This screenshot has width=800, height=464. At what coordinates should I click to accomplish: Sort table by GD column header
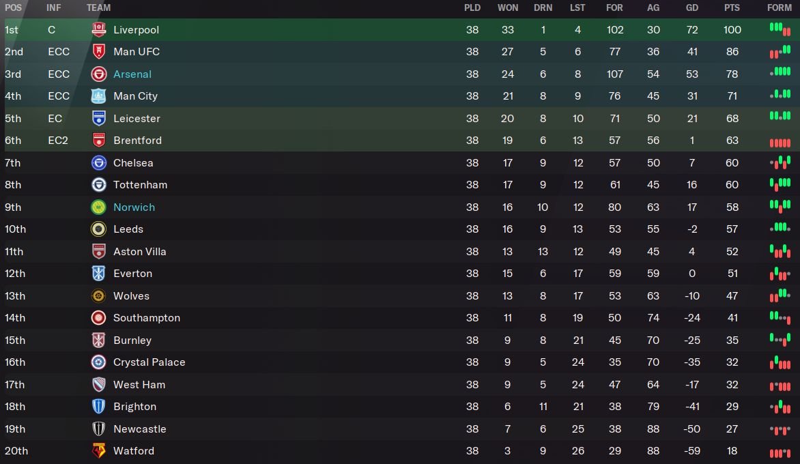pos(692,8)
